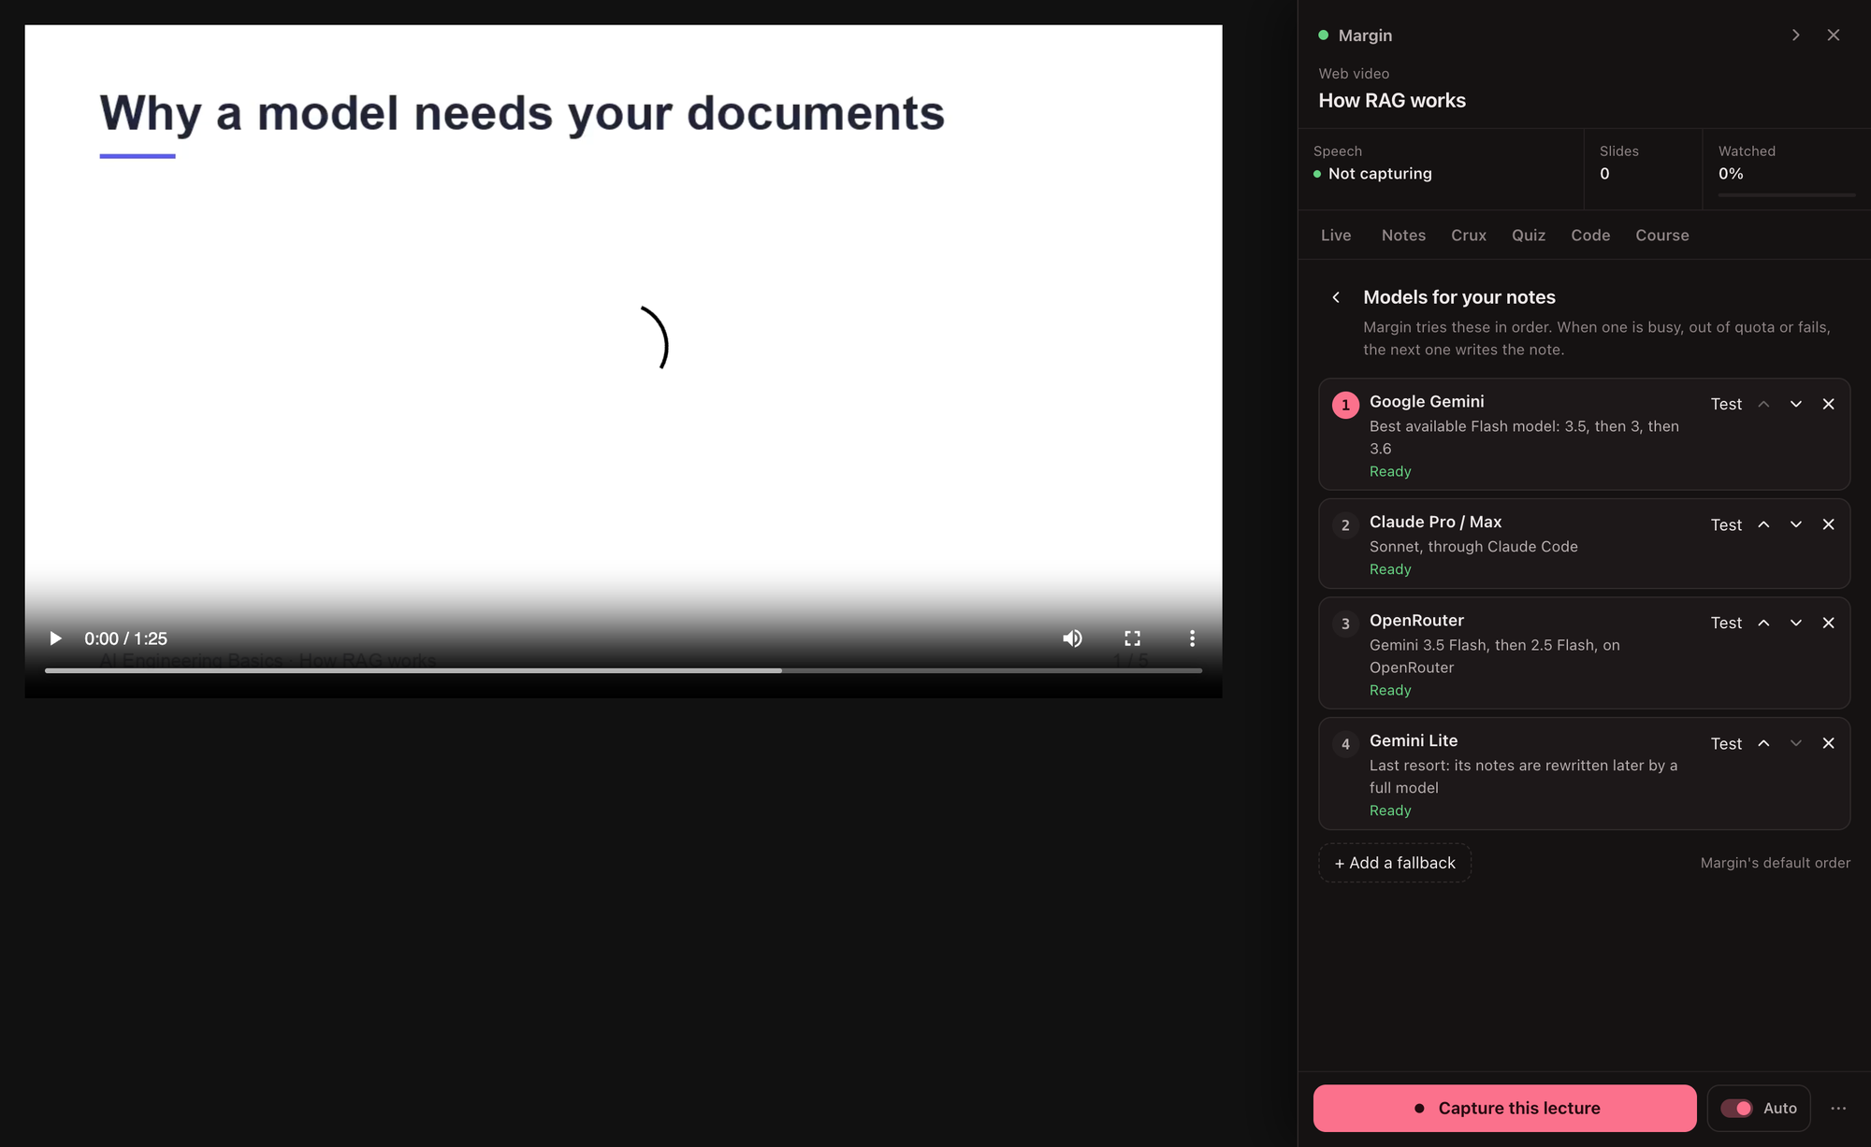
Task: Click the Watched progress bar
Action: 1787,194
